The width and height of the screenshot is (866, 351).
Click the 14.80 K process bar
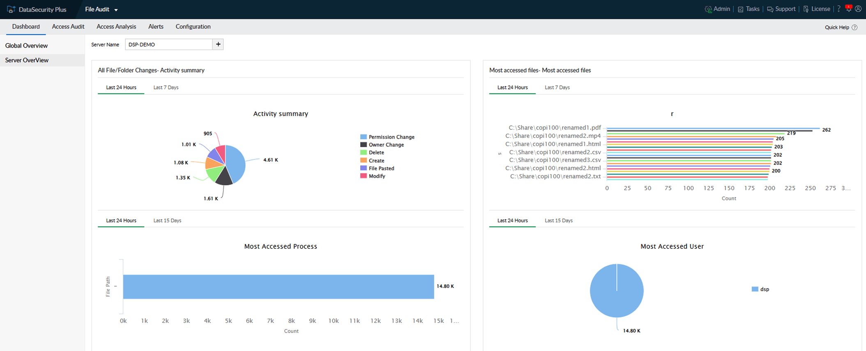[279, 287]
